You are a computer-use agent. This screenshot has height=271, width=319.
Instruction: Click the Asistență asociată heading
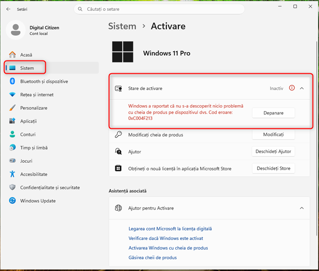128,191
